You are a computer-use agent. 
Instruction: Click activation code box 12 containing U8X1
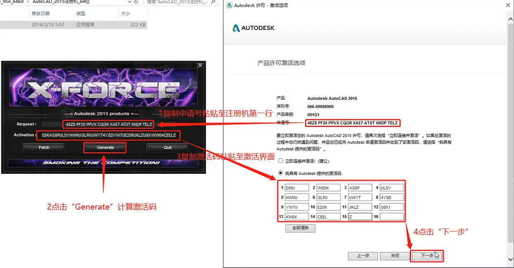pyautogui.click(x=392, y=207)
